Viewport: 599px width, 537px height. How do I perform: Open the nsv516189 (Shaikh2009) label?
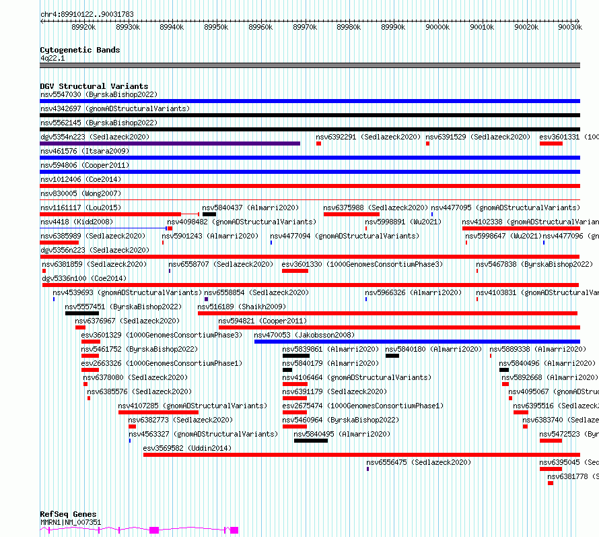coord(242,307)
